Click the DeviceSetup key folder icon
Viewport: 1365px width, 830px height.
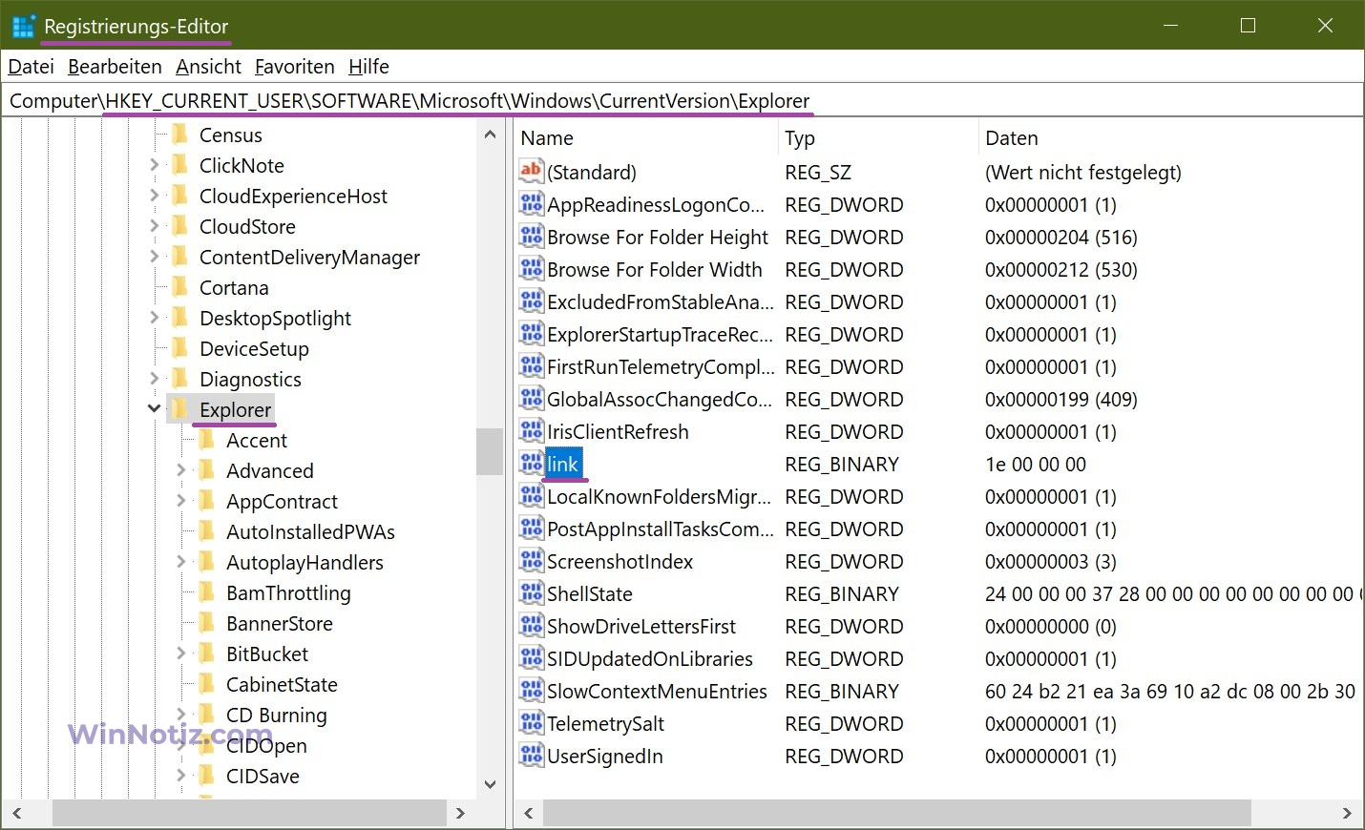pyautogui.click(x=179, y=348)
